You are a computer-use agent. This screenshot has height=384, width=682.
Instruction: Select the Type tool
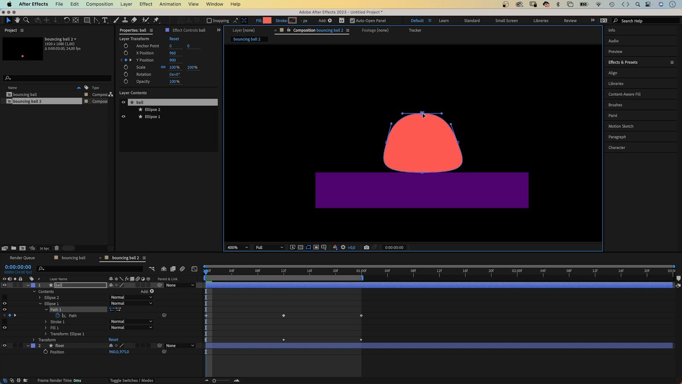click(x=105, y=20)
